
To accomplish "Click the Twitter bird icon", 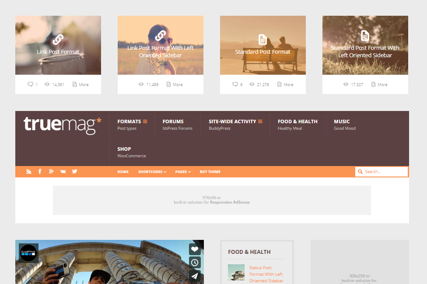I will point(74,171).
